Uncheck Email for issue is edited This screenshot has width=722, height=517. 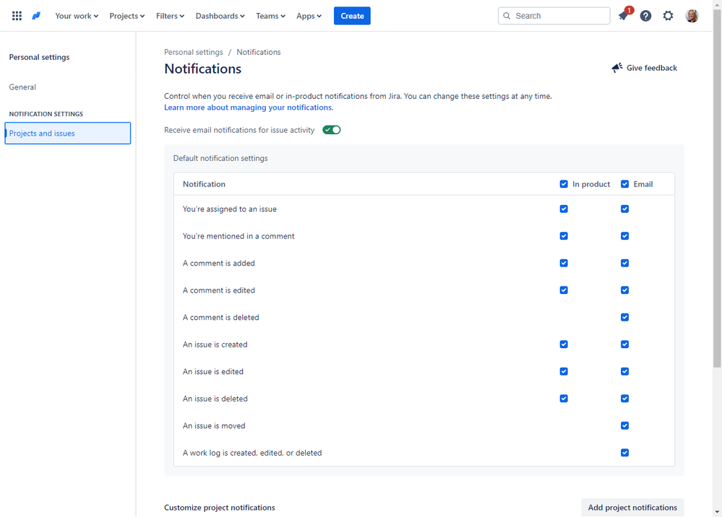pos(624,371)
